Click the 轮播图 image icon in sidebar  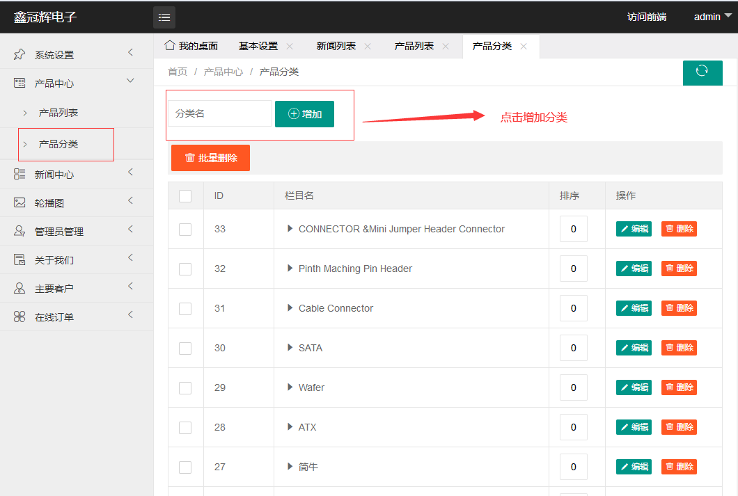click(x=19, y=203)
